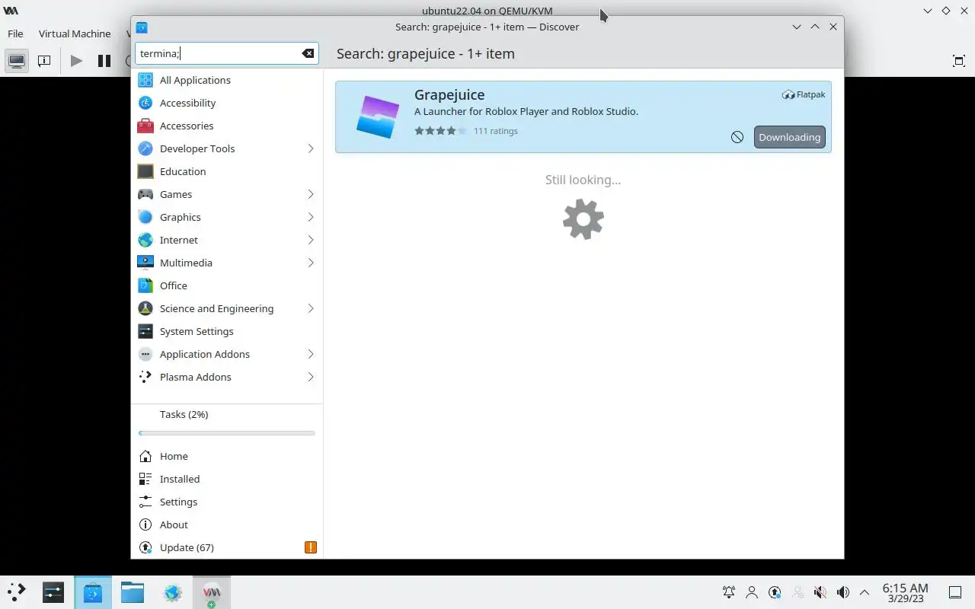Open the Virtual Machine menu

pyautogui.click(x=75, y=33)
